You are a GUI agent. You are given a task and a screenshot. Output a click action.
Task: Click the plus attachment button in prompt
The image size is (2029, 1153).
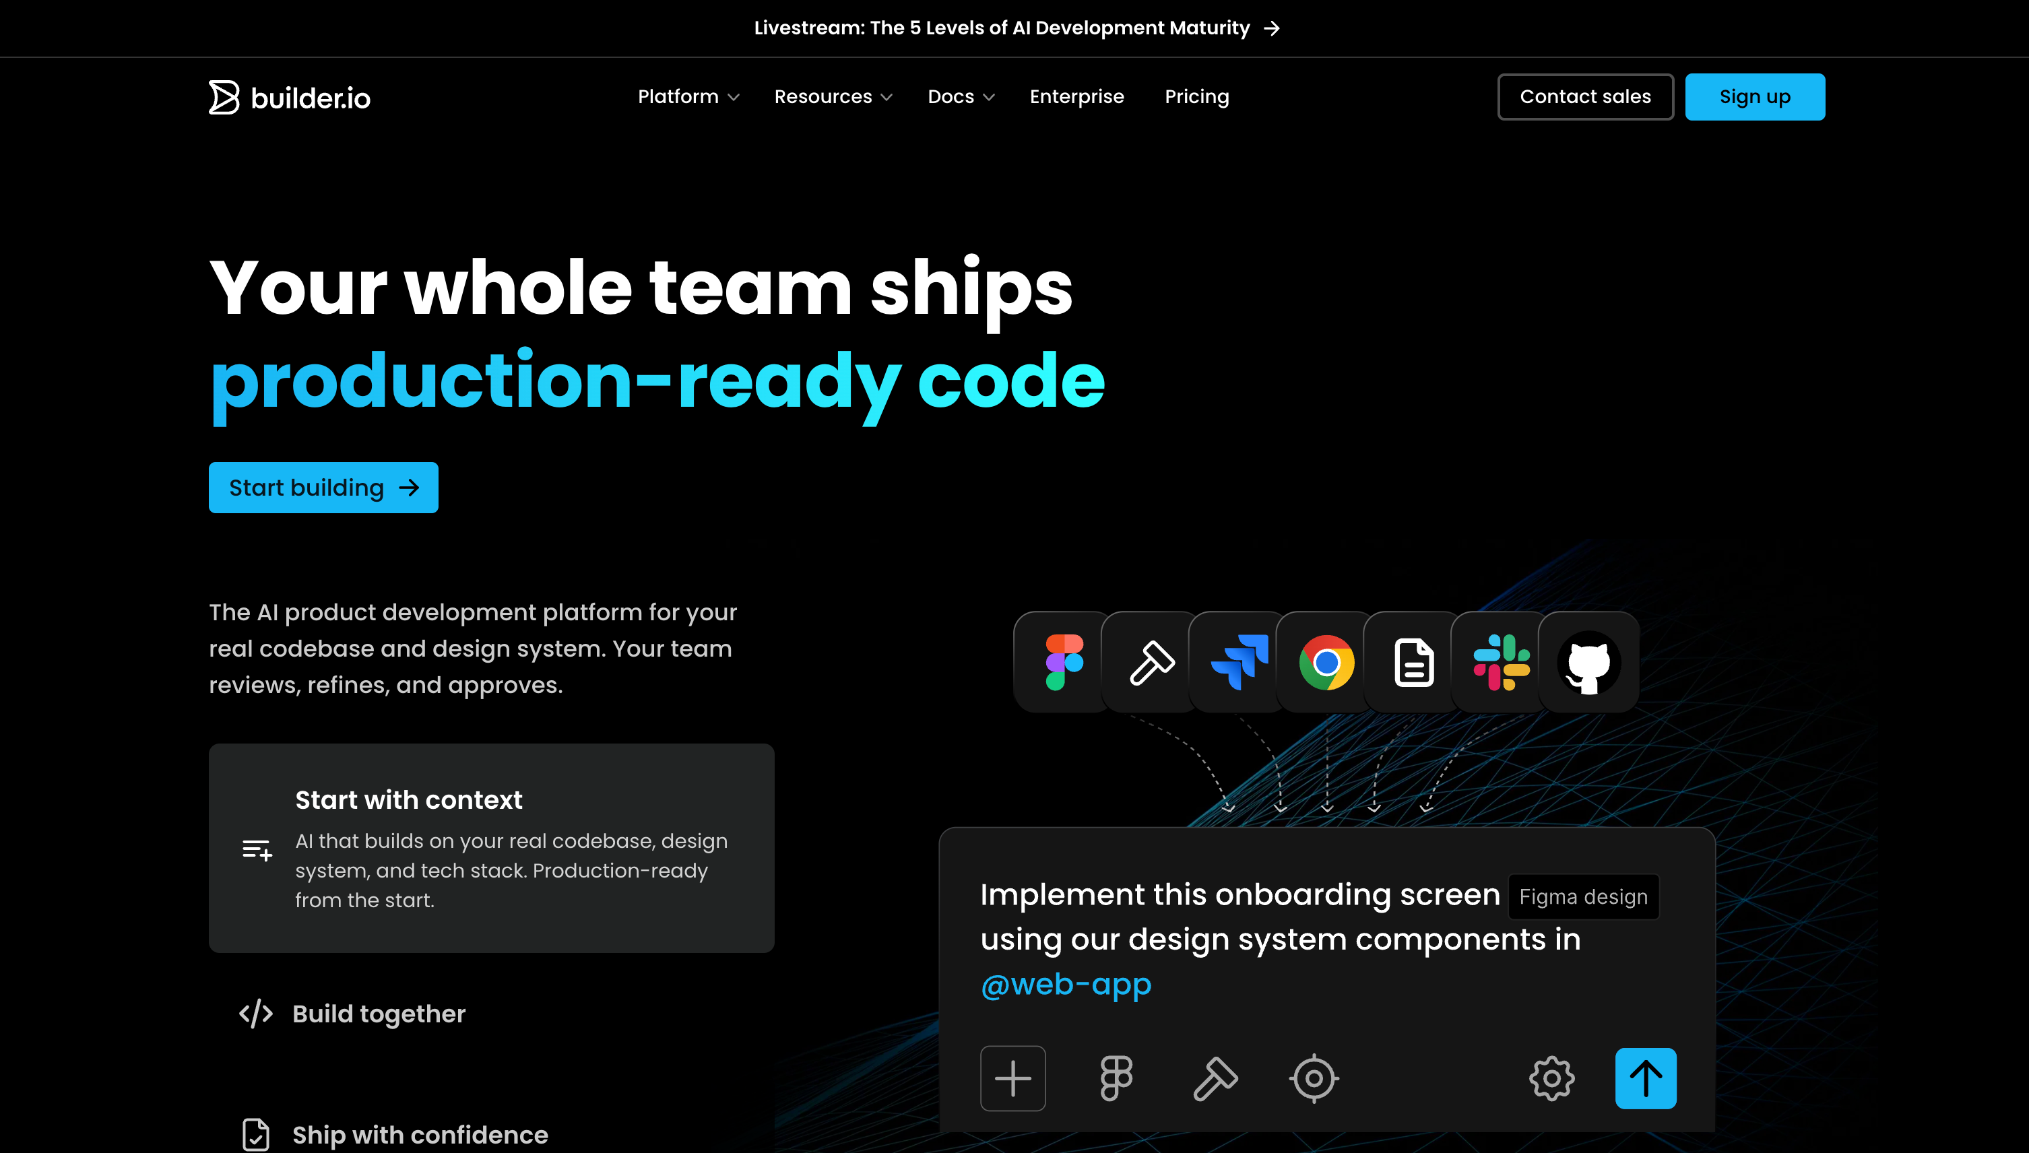click(1012, 1078)
